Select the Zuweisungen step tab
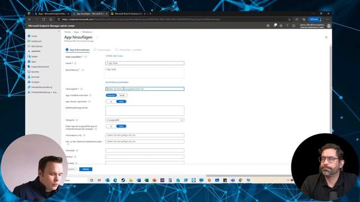This screenshot has width=360, height=202. tap(102, 50)
